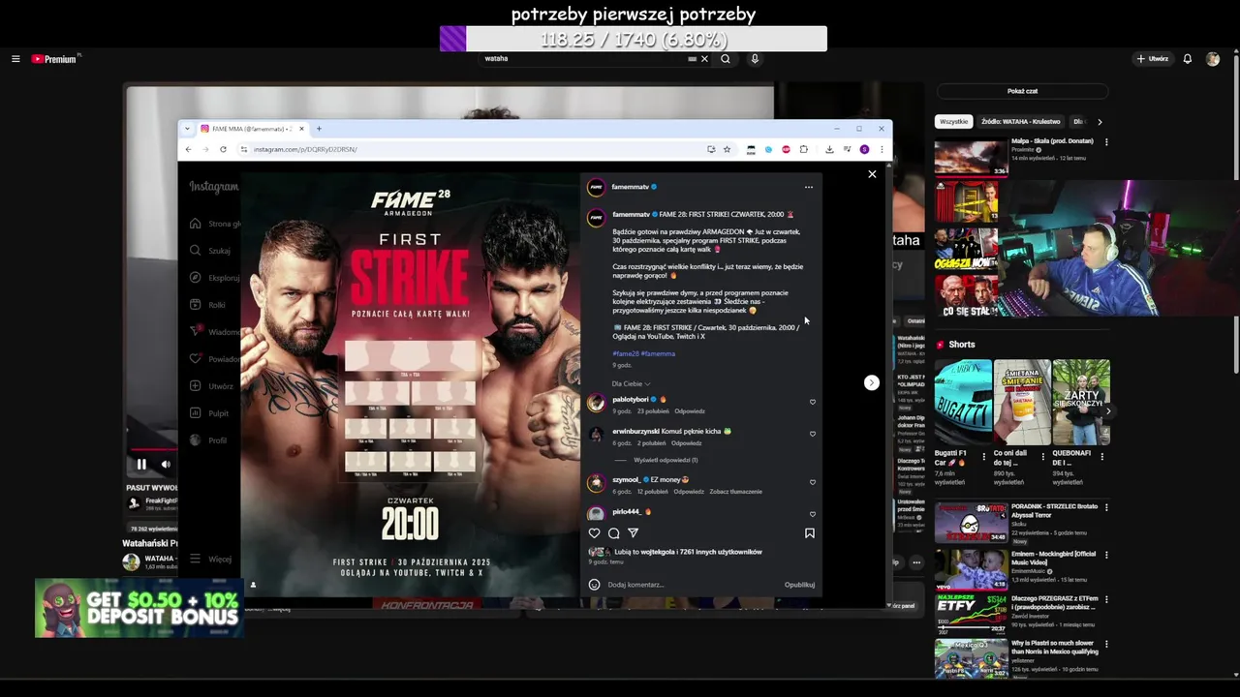Like the Instagram post with heart
Screen dimensions: 1240x697
594,533
